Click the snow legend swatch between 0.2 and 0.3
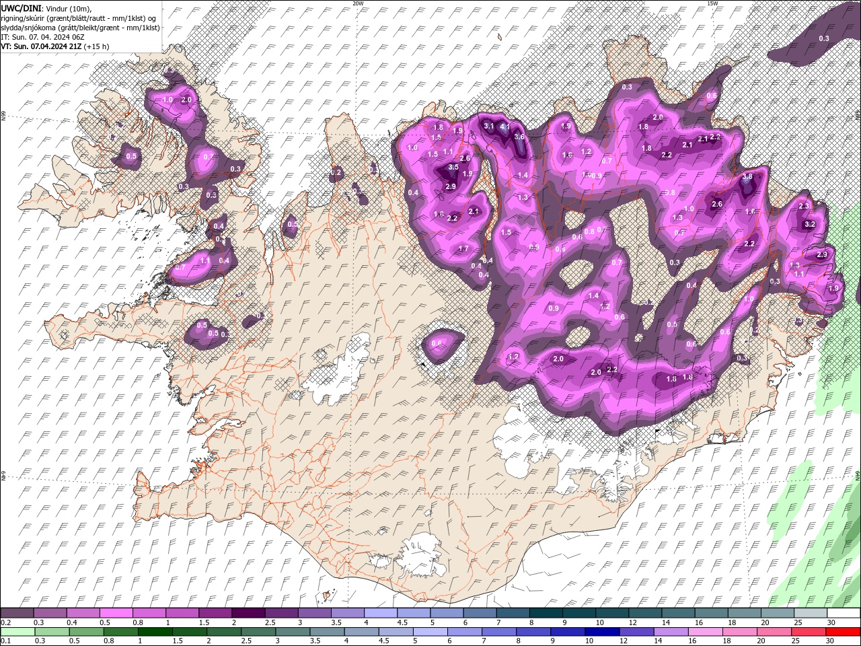The height and width of the screenshot is (646, 861). (x=17, y=613)
